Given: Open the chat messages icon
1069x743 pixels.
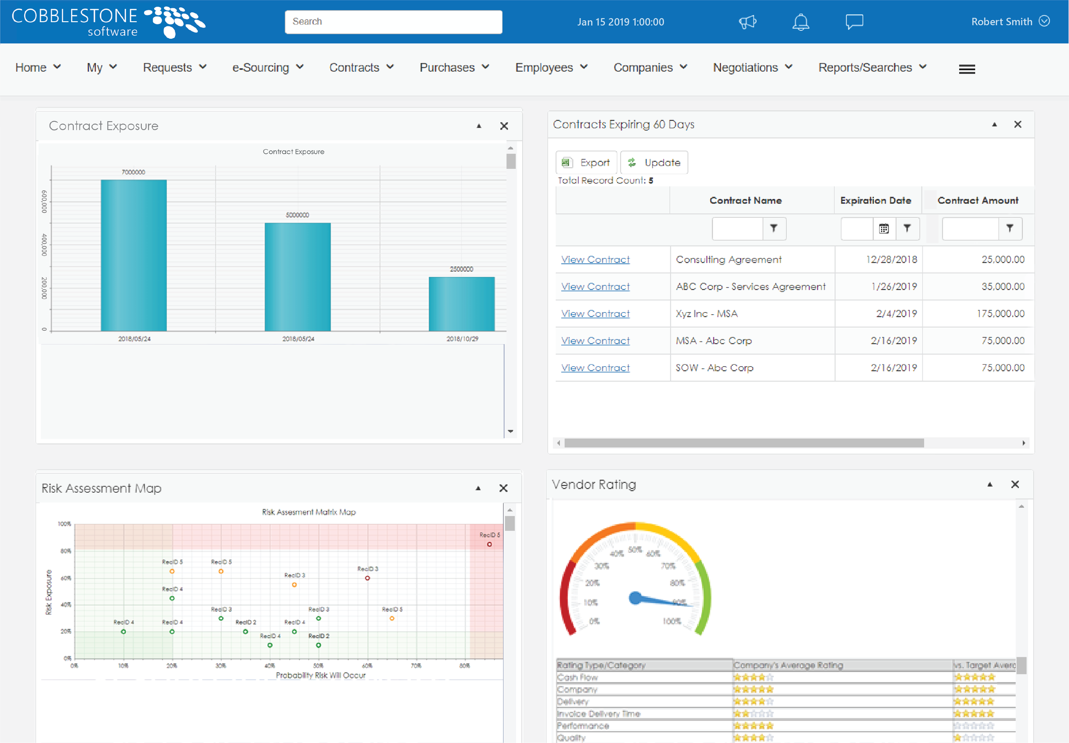Looking at the screenshot, I should coord(854,22).
